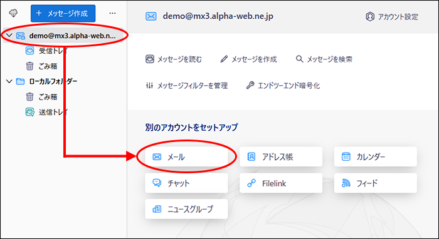Viewport: 439px width, 239px height.
Task: Open アカウント設定 account settings
Action: tap(392, 17)
